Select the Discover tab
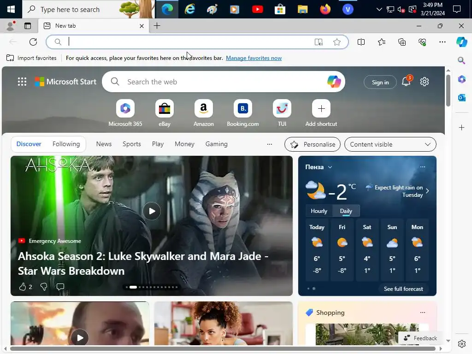472x354 pixels. [x=29, y=144]
